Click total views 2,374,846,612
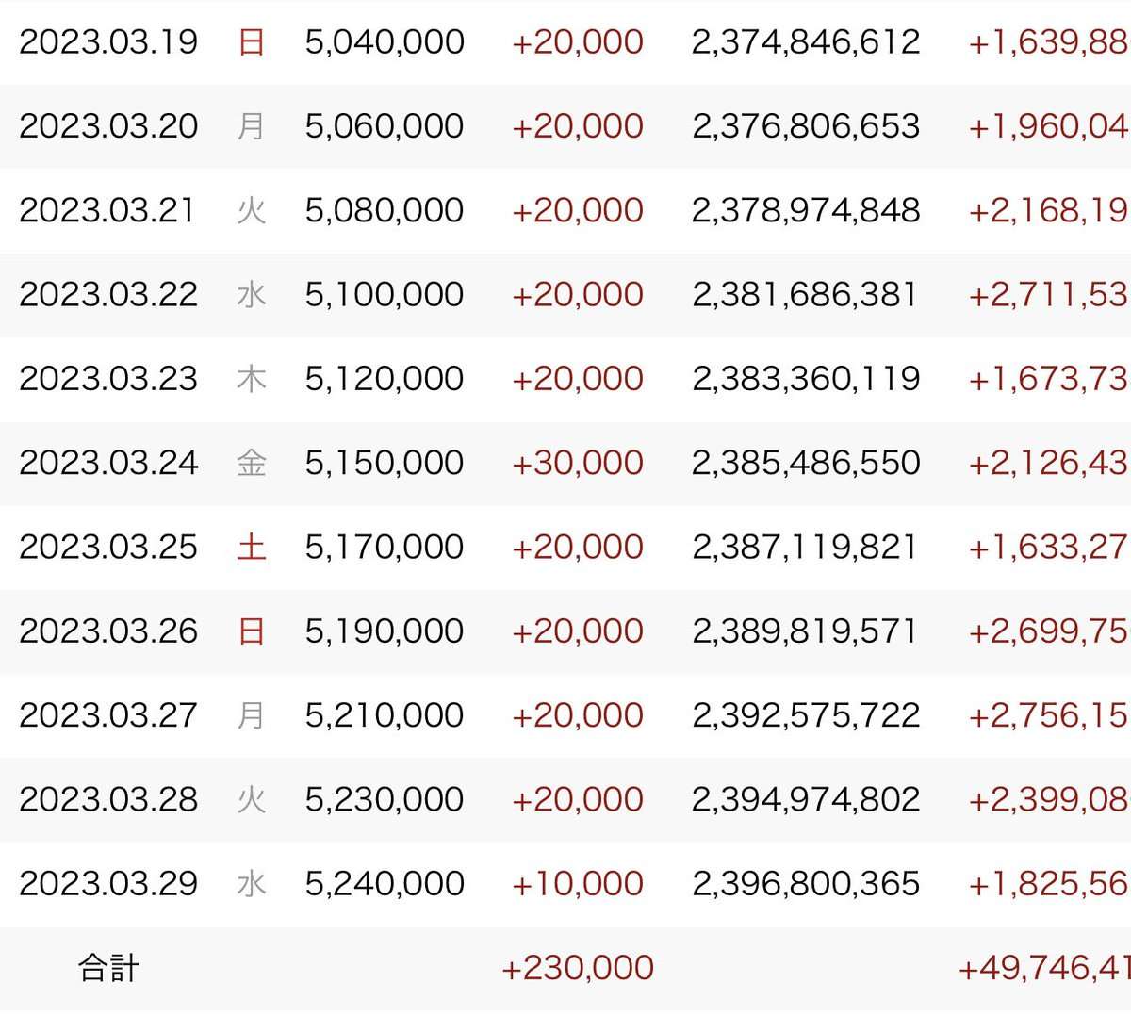The width and height of the screenshot is (1131, 1032). coord(806,42)
